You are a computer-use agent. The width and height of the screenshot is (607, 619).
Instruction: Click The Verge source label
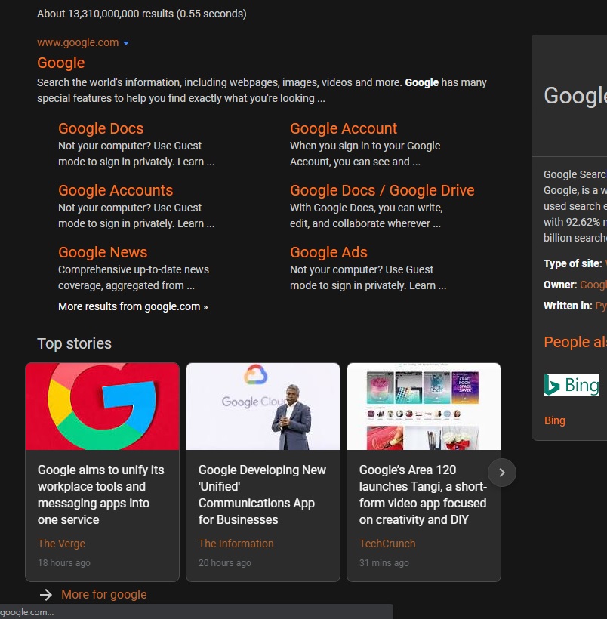point(61,544)
